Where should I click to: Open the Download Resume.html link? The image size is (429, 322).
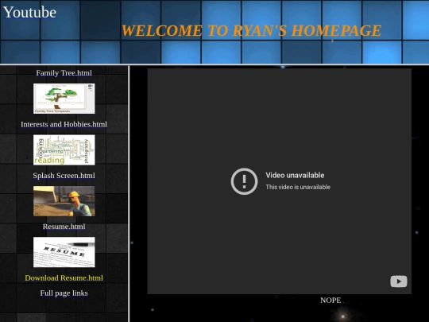(64, 278)
